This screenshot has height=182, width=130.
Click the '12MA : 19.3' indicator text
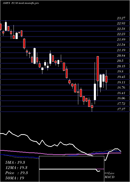pos(16,168)
